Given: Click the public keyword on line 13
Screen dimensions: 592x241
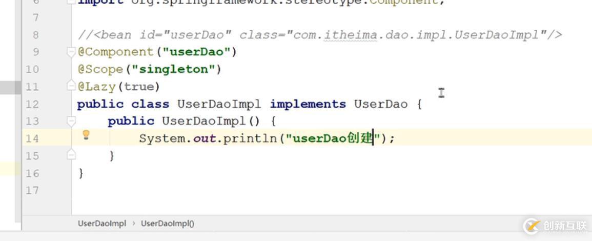Looking at the screenshot, I should point(131,121).
